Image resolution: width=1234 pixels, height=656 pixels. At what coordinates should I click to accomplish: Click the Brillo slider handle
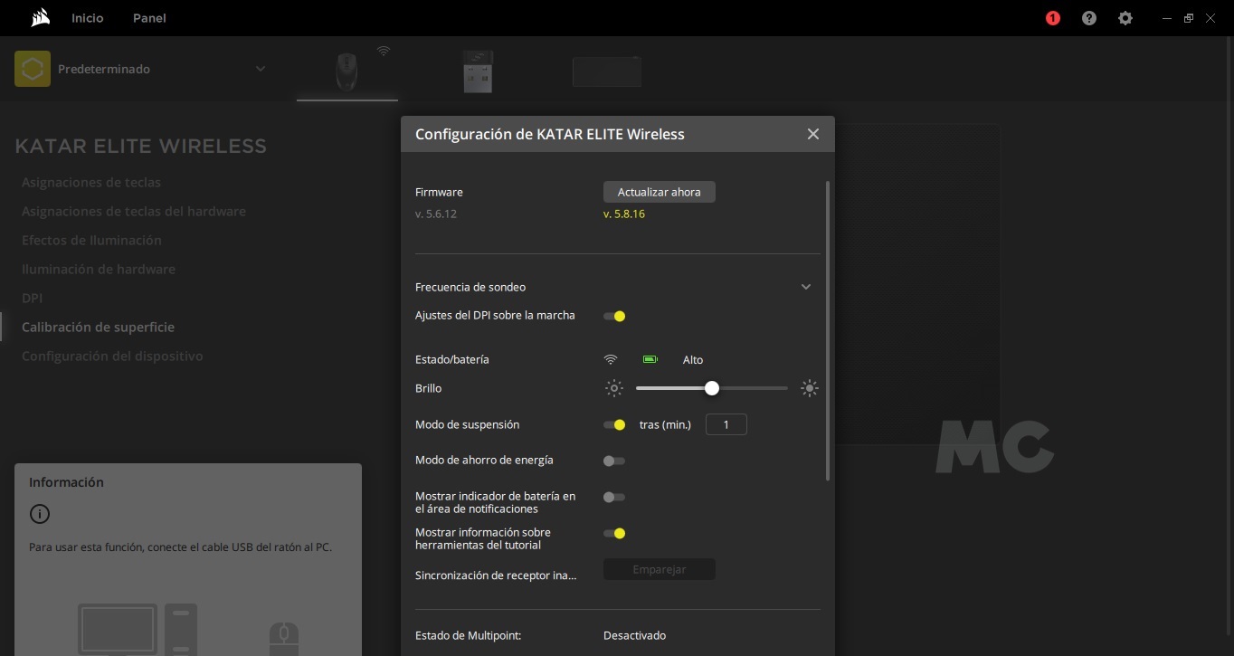pyautogui.click(x=712, y=388)
